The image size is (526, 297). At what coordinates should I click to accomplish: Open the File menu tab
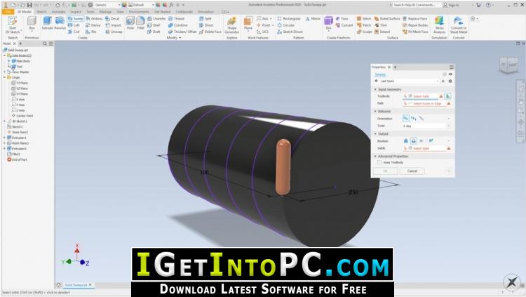tap(8, 12)
